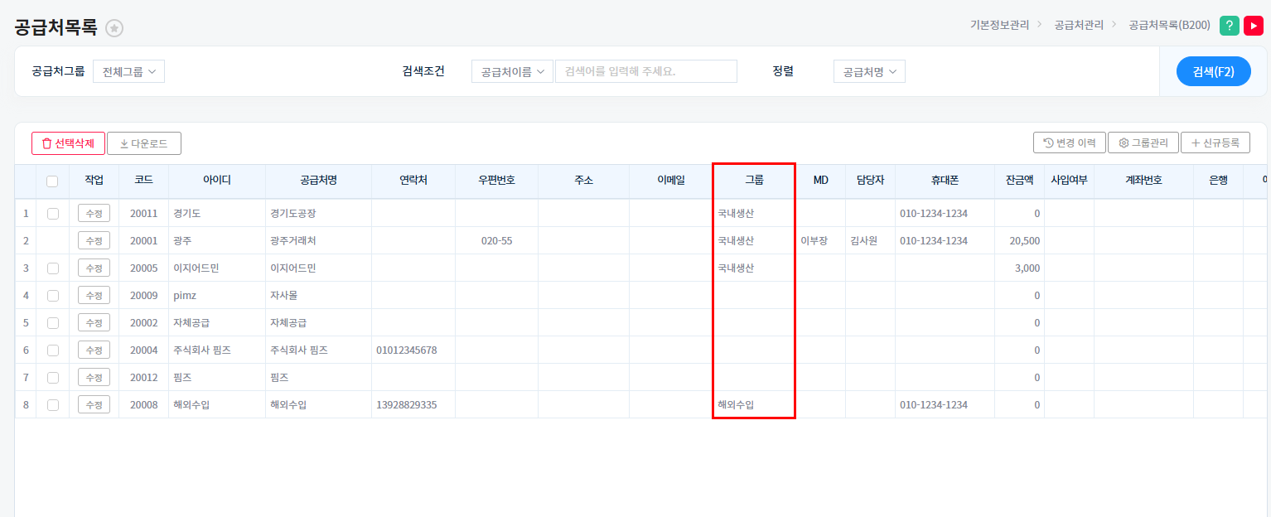Open 변경 이력 history button
Viewport: 1271px width, 517px height.
(1070, 143)
